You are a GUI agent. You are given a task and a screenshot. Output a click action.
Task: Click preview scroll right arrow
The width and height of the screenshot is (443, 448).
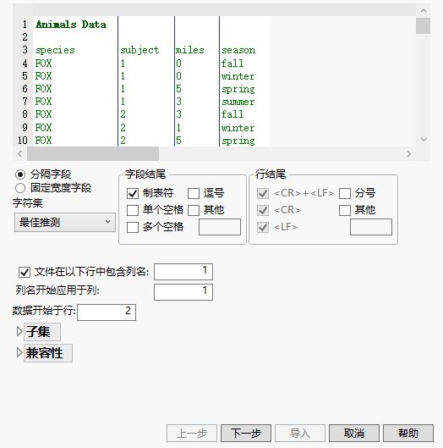(409, 154)
